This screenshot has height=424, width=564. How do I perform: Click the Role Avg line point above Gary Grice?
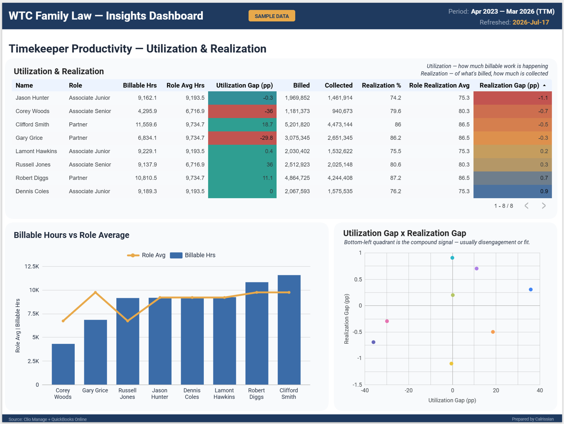(96, 292)
